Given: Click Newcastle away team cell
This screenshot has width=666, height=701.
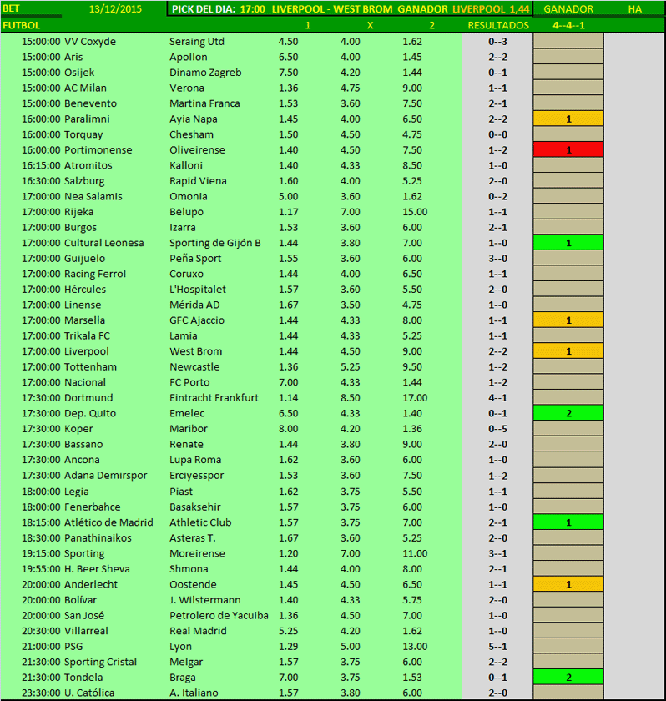Looking at the screenshot, I should point(194,366).
